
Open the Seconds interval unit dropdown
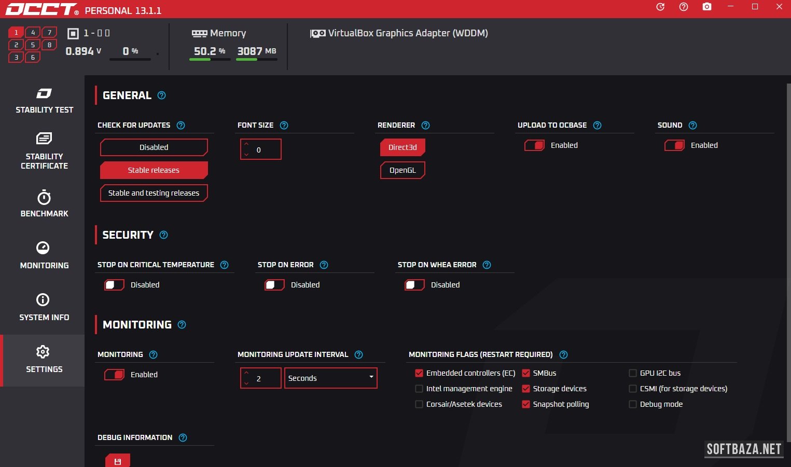tap(330, 378)
